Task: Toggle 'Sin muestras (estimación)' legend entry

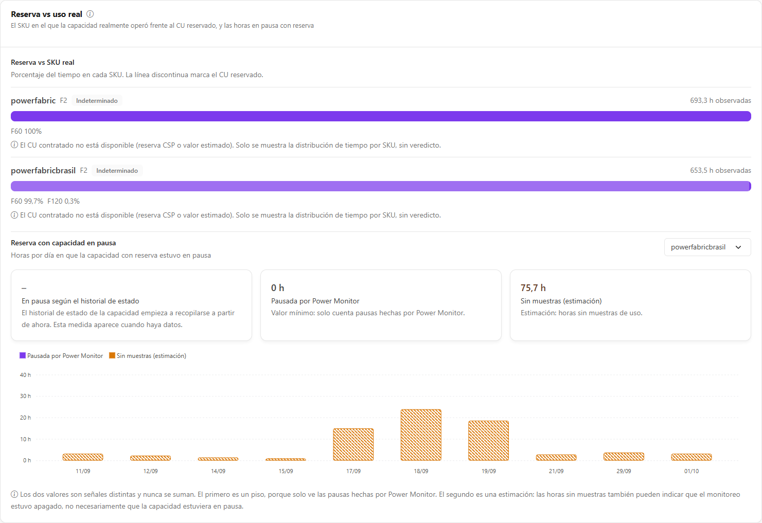Action: point(148,356)
